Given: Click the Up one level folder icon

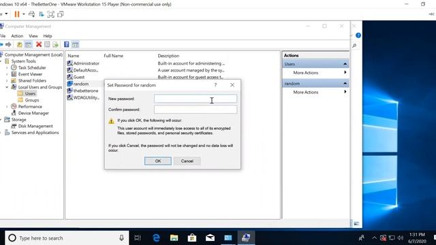Looking at the screenshot, I should pyautogui.click(x=20, y=44).
